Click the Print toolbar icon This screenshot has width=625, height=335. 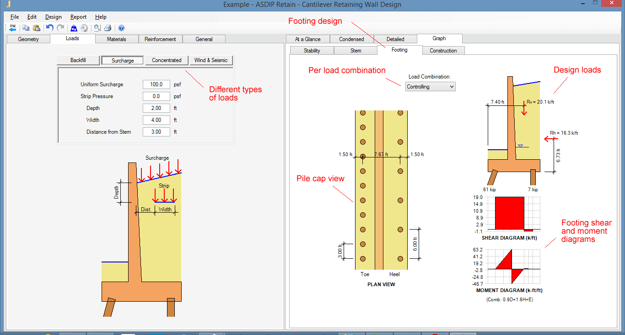coord(107,27)
